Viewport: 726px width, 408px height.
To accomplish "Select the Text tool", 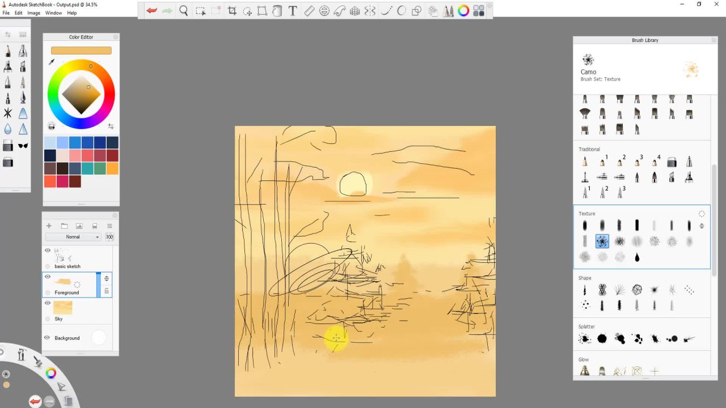I will point(293,11).
